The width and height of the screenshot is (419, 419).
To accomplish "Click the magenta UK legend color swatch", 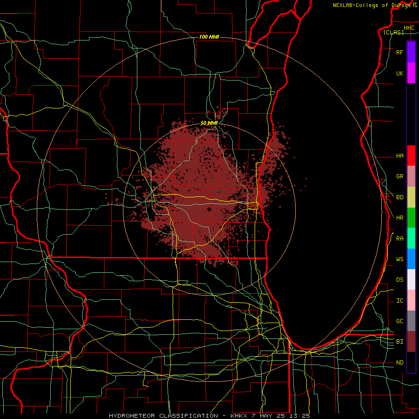I will click(411, 73).
